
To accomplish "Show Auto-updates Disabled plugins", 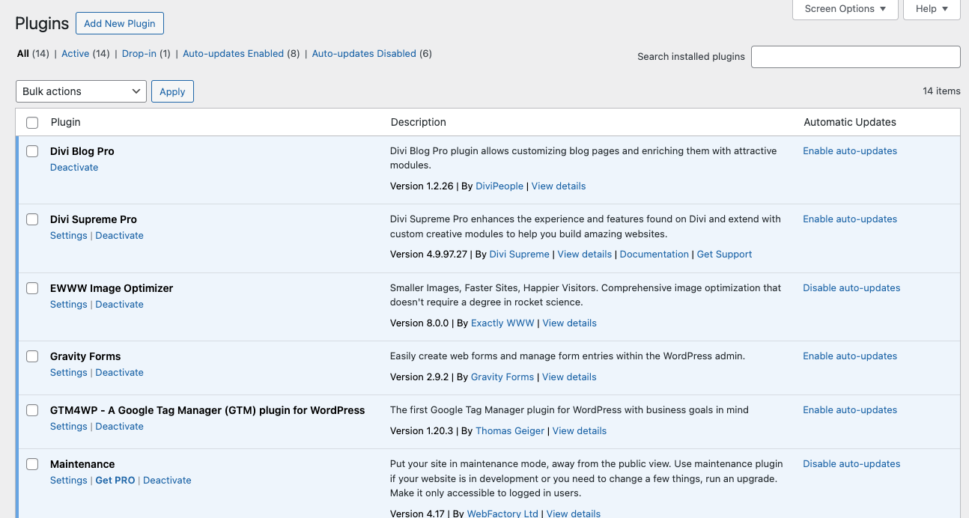I will point(364,54).
